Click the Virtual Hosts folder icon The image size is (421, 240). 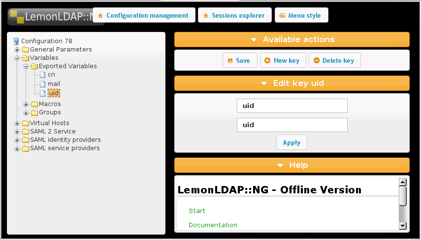coord(26,123)
